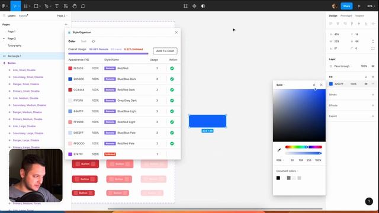Select the Comment tool
379x213 pixels.
[x=83, y=6]
